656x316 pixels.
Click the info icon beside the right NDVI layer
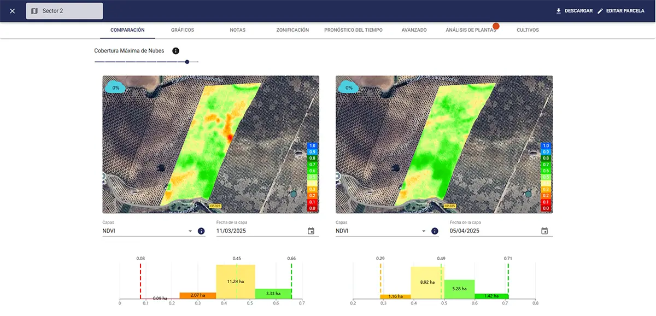point(435,231)
